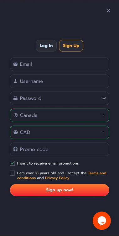Open the country selector showing Canada
119x236 pixels.
[59, 115]
